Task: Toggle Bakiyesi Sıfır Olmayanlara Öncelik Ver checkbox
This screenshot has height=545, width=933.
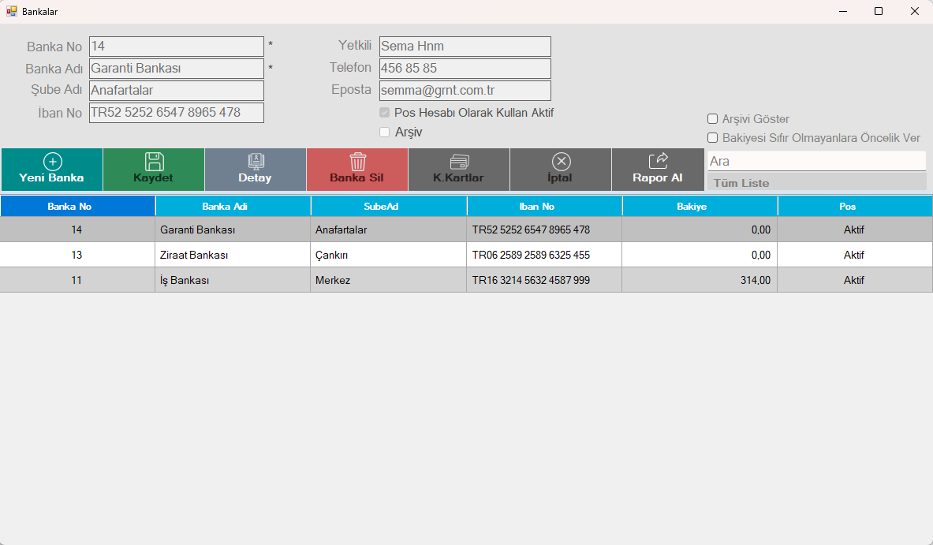Action: 713,138
